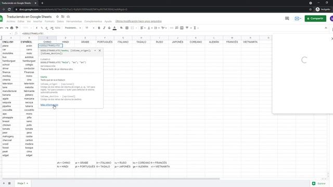Viewport: 333px width, 187px height.
Task: Select the cell containing 'hamburguer' in English column
Action: click(x=11, y=61)
